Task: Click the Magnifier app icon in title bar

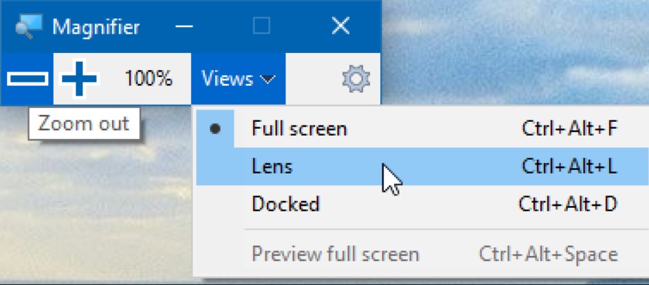Action: (28, 27)
